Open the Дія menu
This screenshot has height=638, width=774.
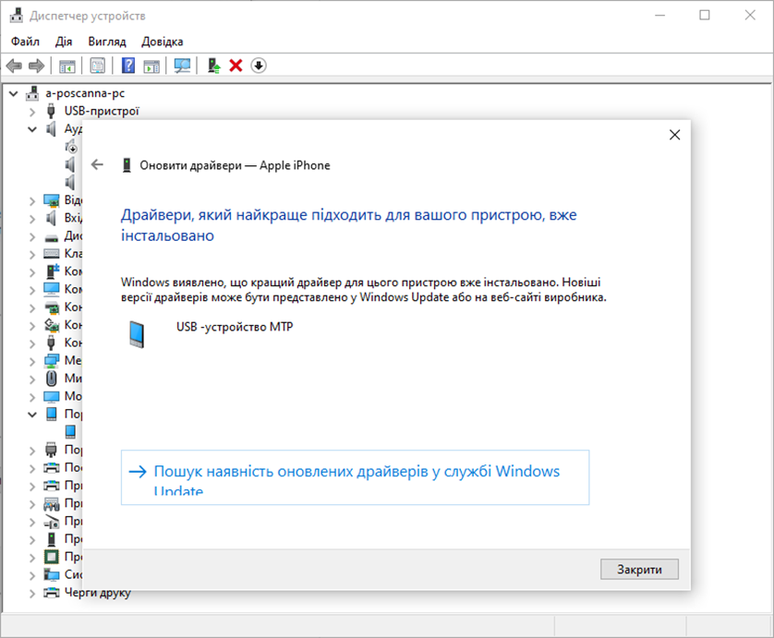(64, 42)
